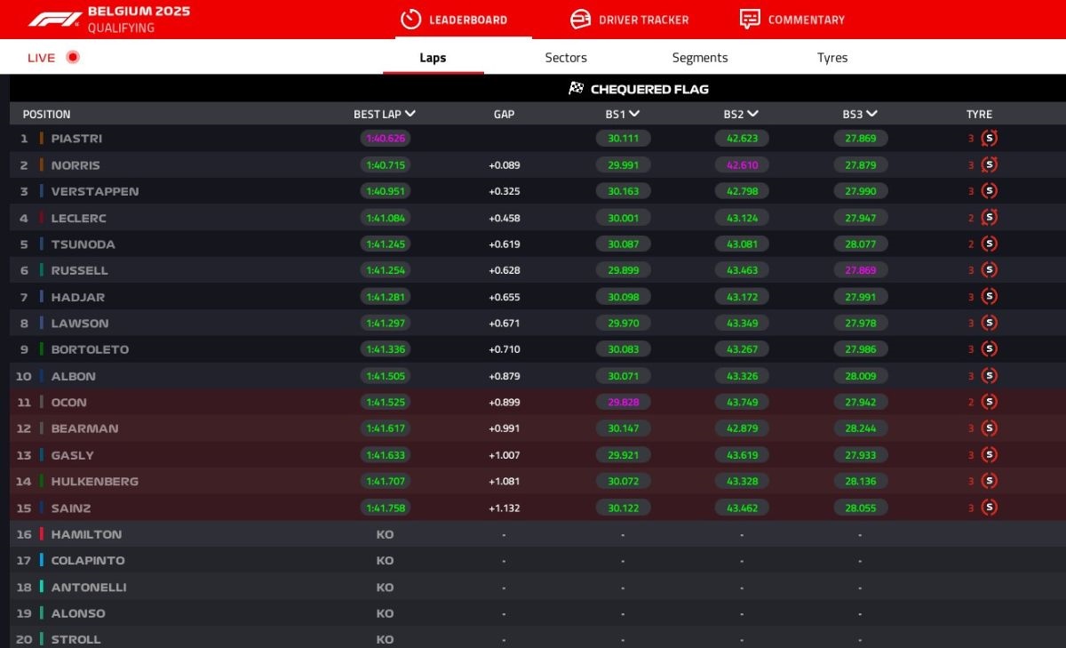Switch to the Sectors tab
This screenshot has width=1066, height=648.
click(x=566, y=58)
